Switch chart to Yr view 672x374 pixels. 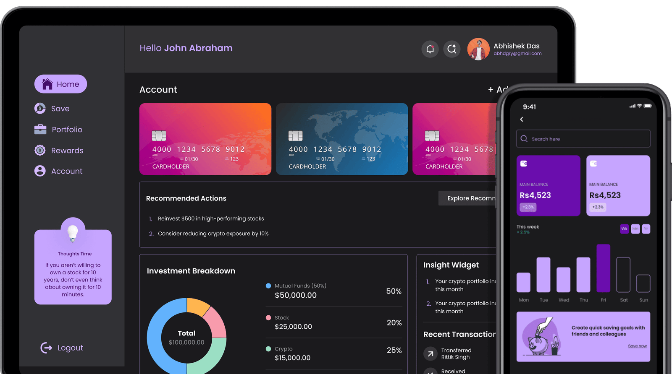tap(646, 229)
